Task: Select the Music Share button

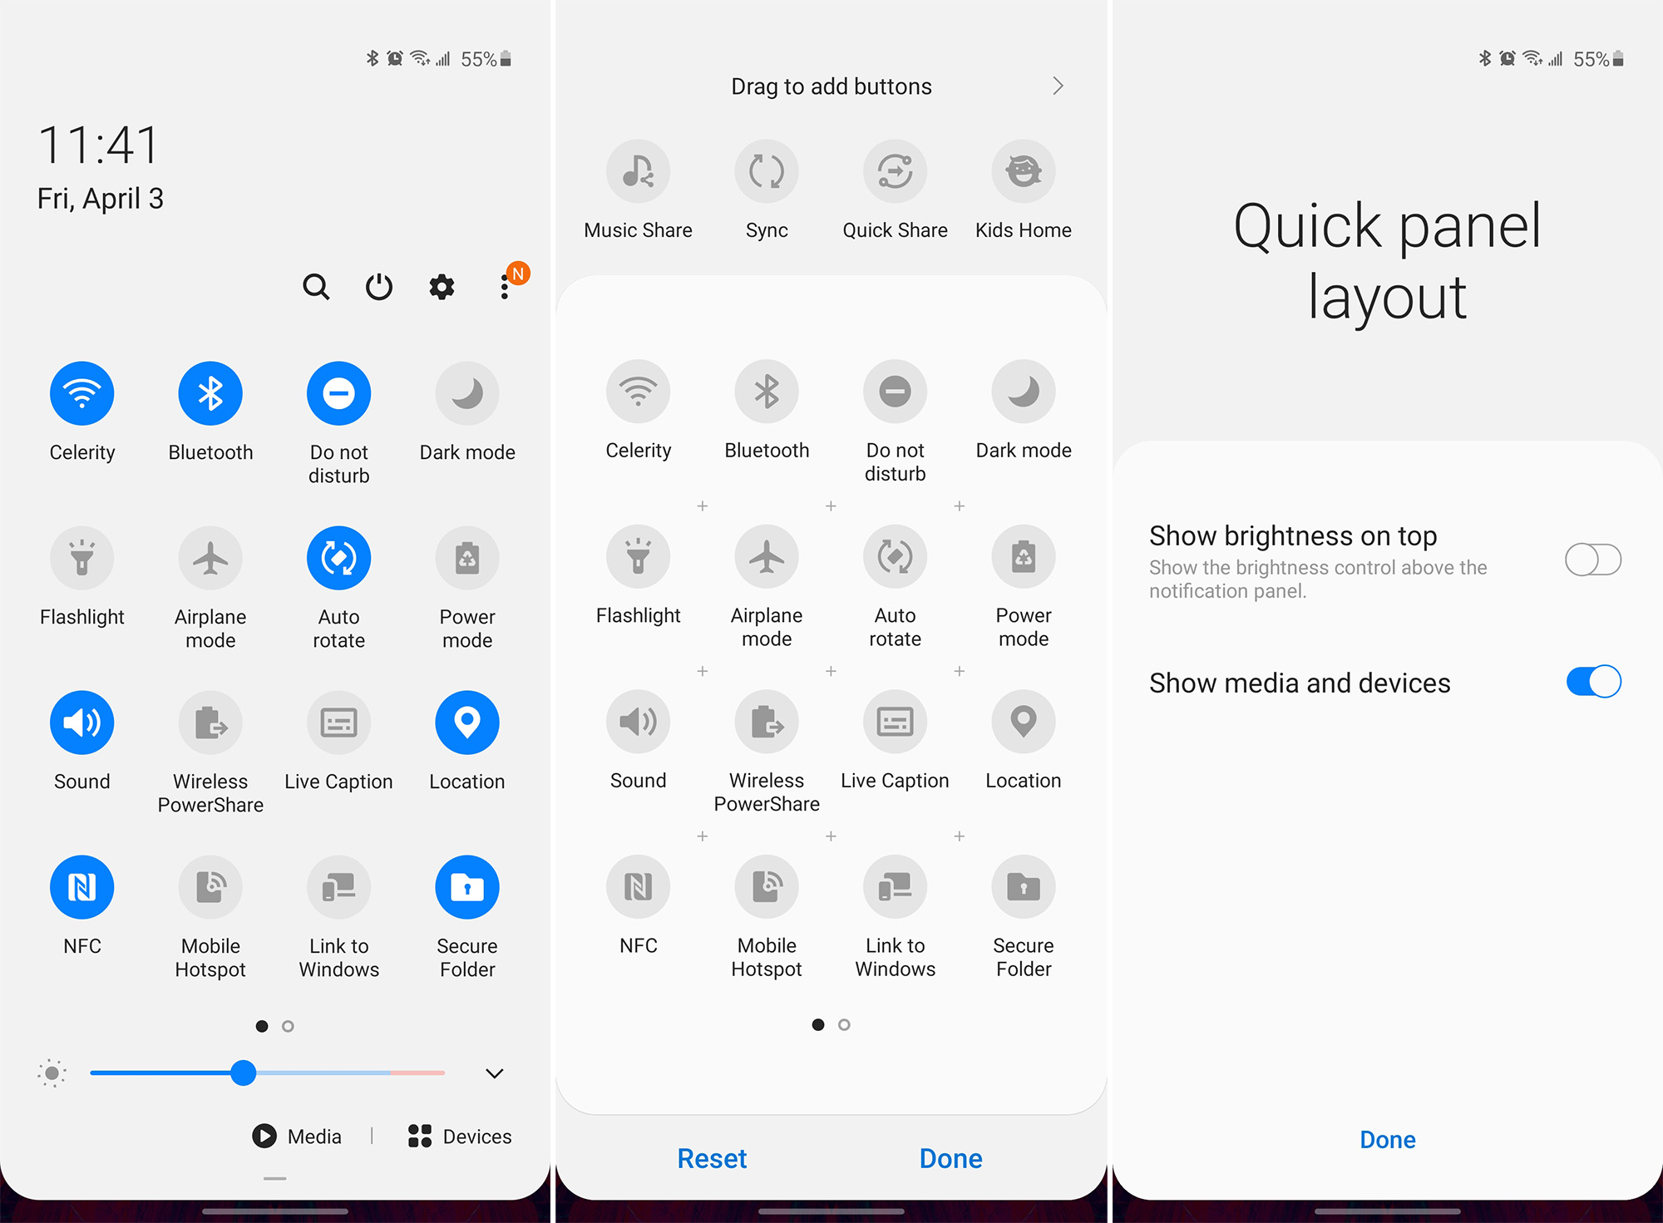Action: (639, 171)
